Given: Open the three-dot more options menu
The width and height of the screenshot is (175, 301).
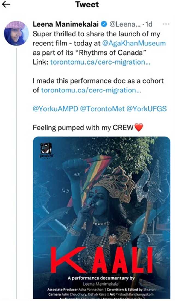Looking at the screenshot, I should [x=166, y=24].
